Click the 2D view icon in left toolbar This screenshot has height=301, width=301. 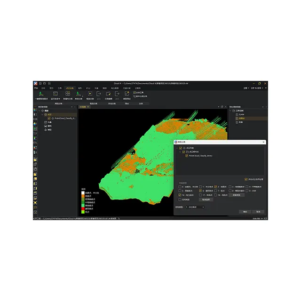[35, 207]
